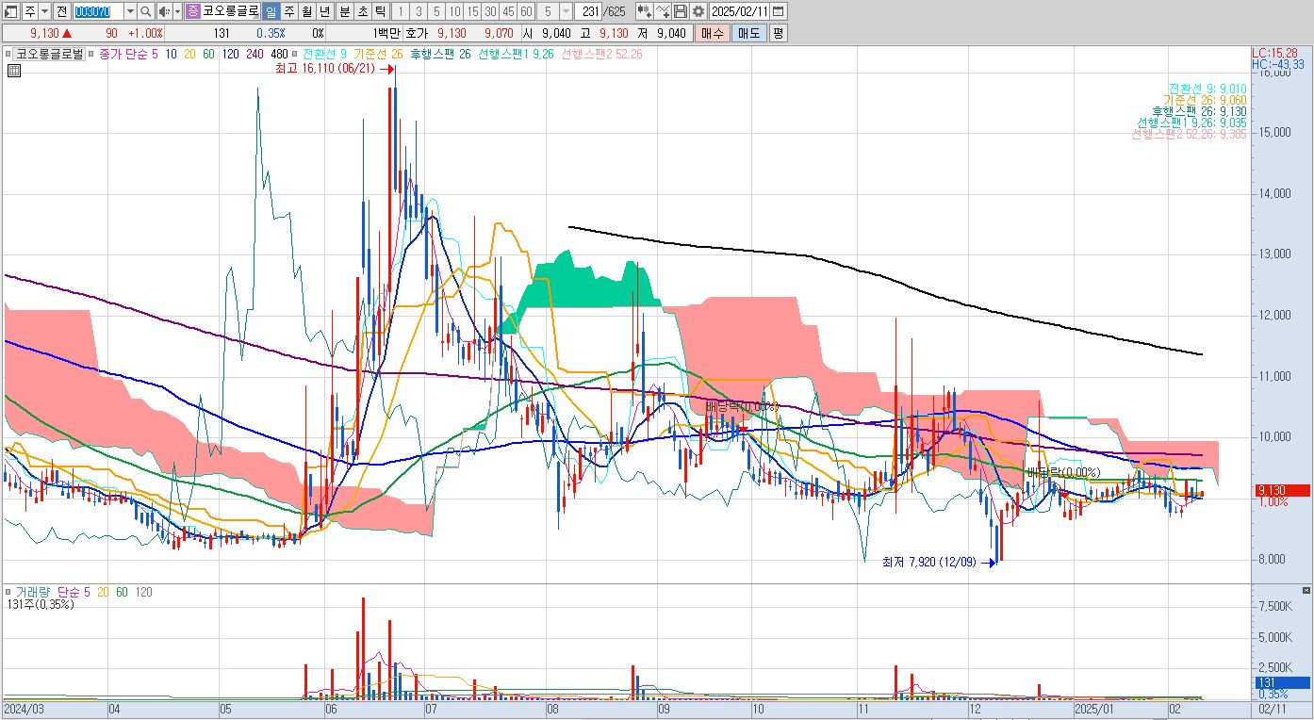Open the calendar date picker icon
This screenshot has width=1314, height=720.
[779, 11]
